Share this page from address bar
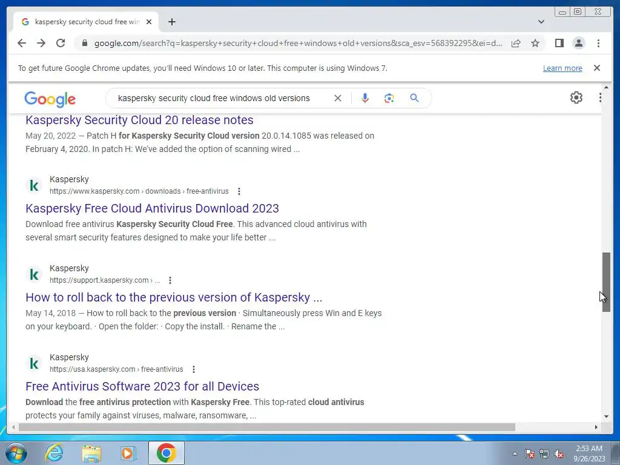 (x=516, y=43)
